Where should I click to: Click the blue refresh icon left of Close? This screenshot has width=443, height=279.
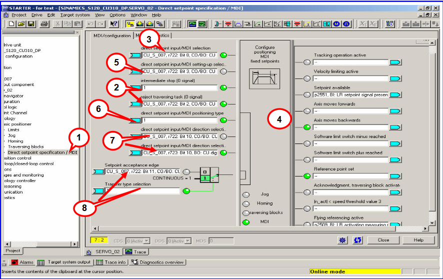point(358,240)
